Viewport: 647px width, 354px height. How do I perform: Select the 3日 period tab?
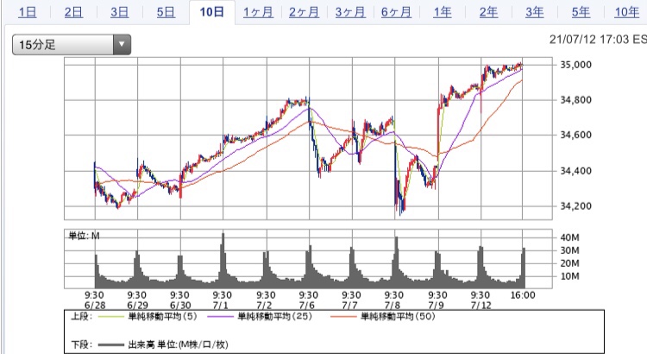click(x=120, y=12)
